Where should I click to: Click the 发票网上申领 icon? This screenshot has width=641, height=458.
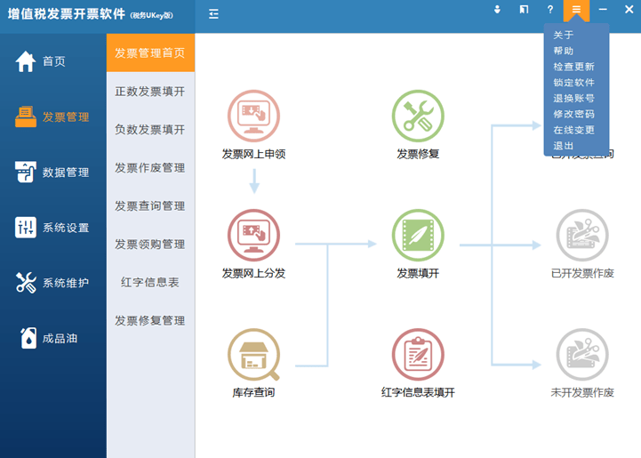click(x=253, y=116)
